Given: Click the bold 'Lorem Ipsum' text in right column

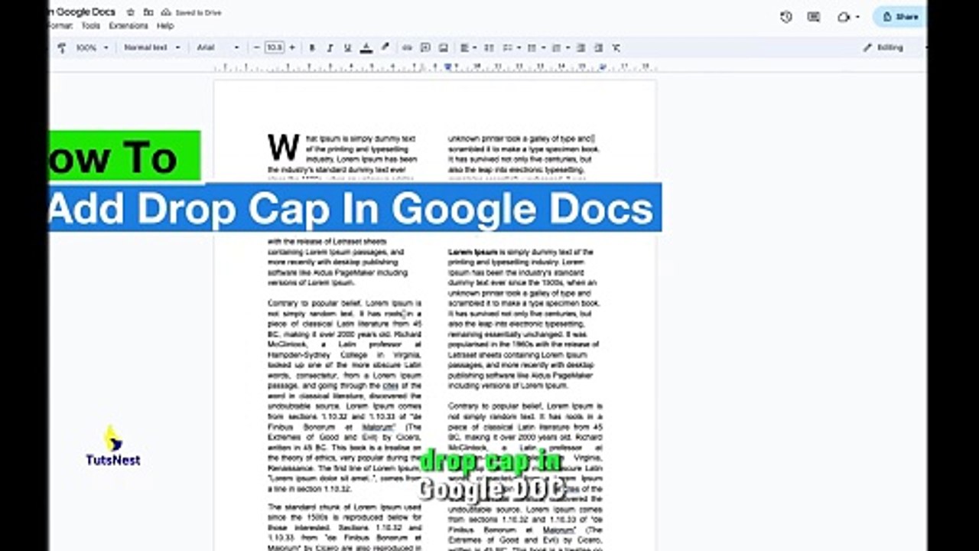Looking at the screenshot, I should 472,252.
